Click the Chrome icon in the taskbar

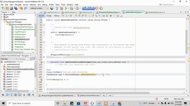coord(119,103)
